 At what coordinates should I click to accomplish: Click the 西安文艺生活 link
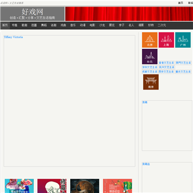pos(166,72)
